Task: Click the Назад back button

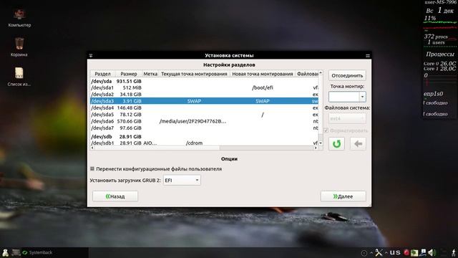Action: [115, 196]
